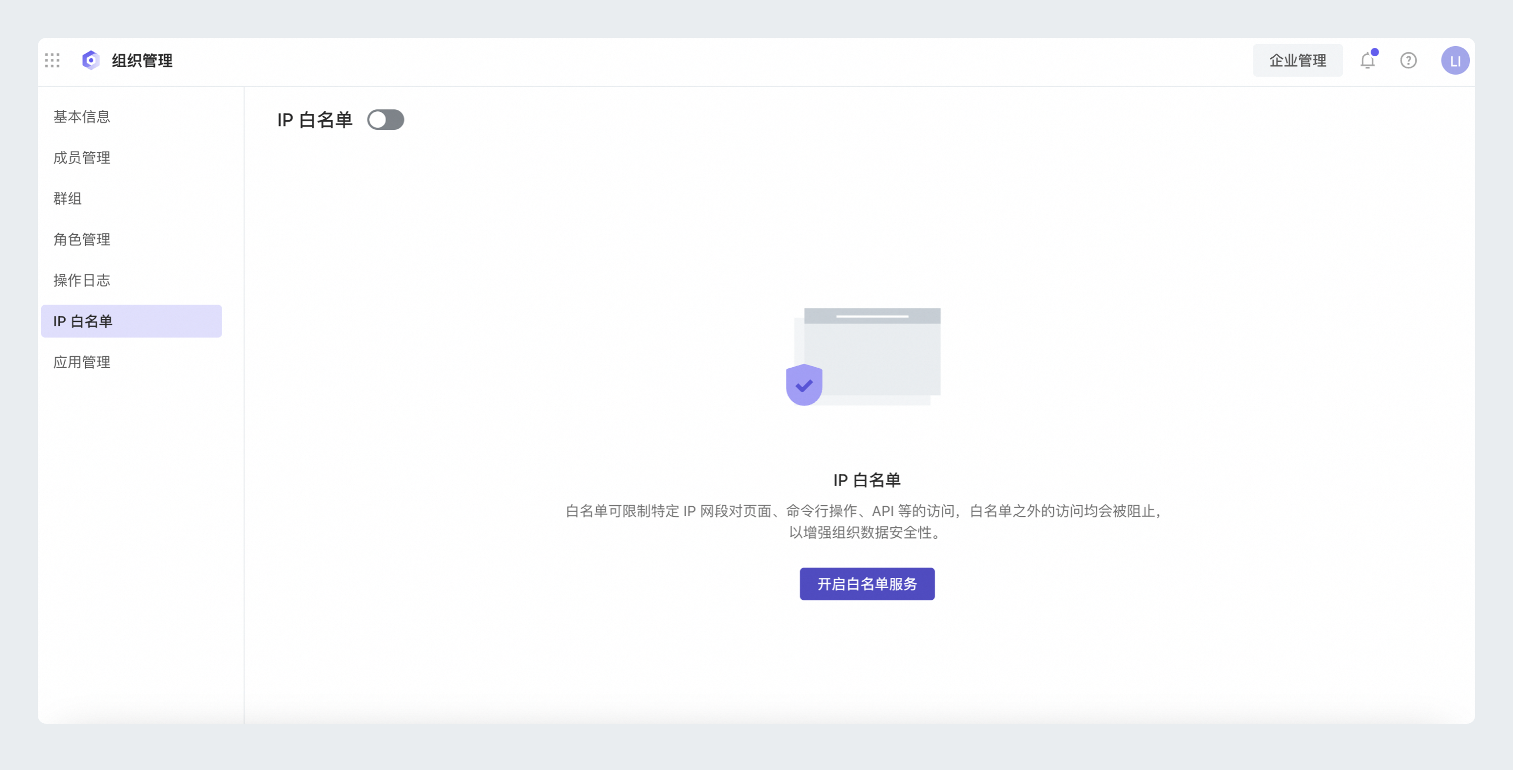Click the IP 白名单 page heading

pos(315,120)
